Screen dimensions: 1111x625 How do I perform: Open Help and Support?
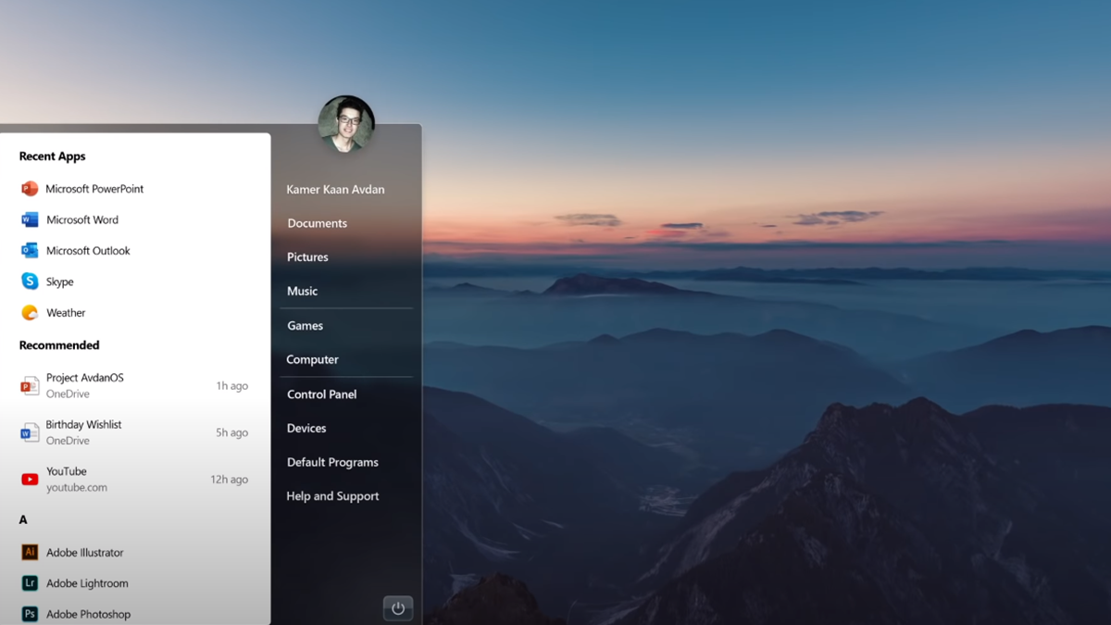[332, 496]
